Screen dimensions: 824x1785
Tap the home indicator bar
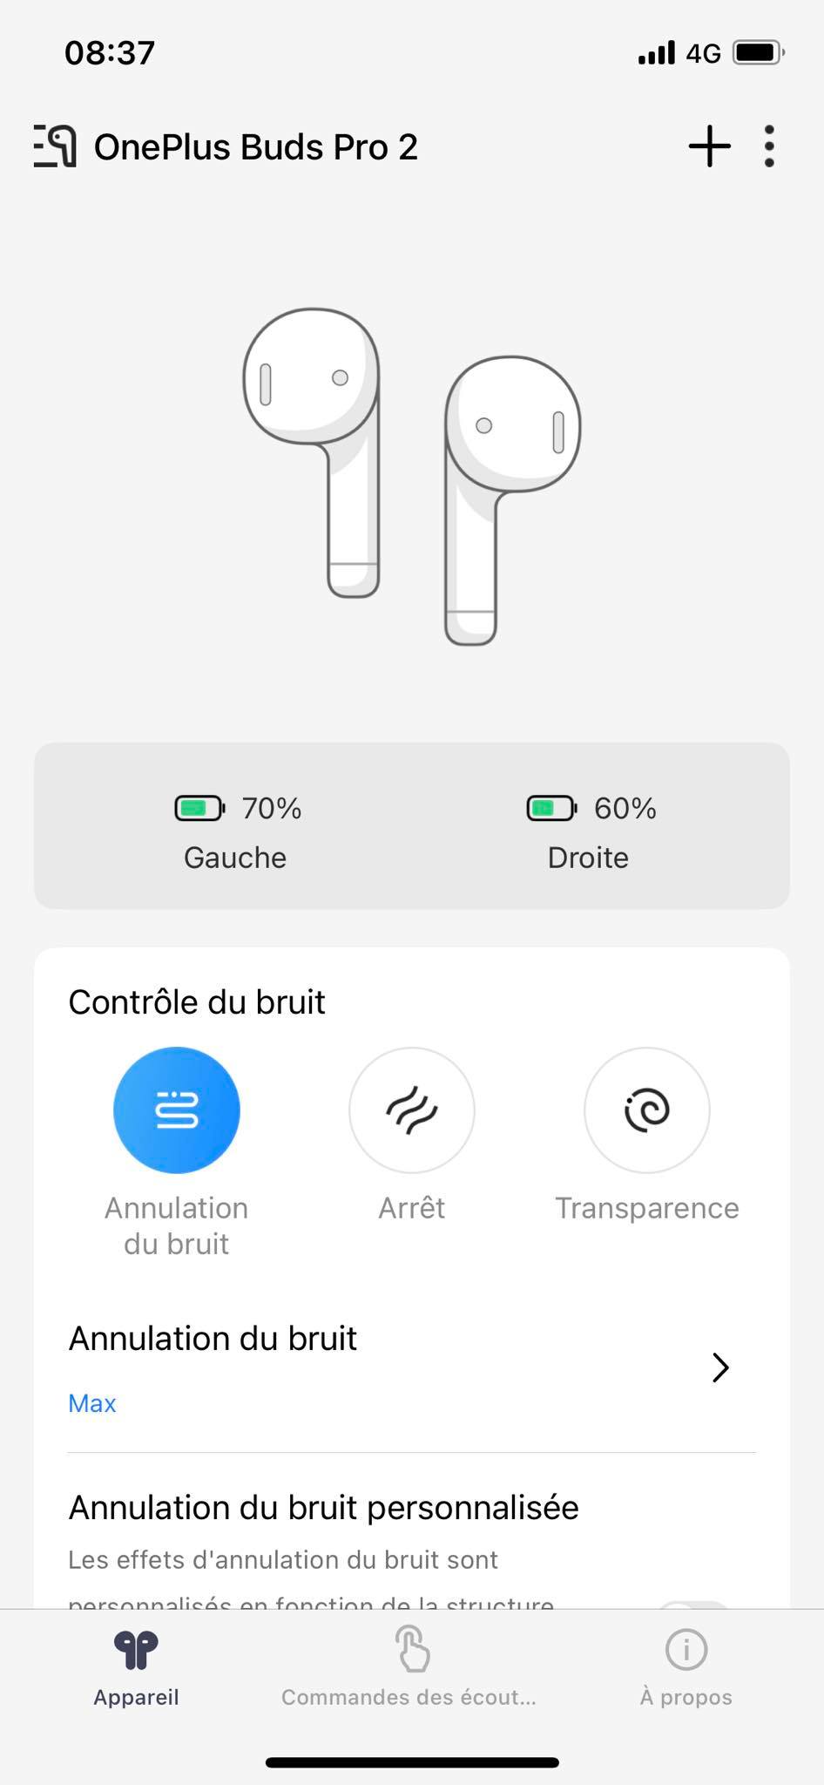[x=412, y=1762]
